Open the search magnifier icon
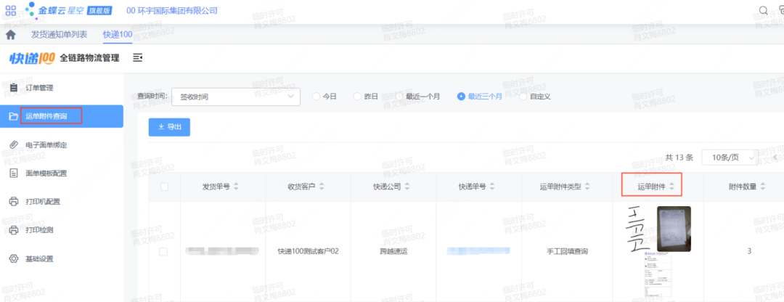The width and height of the screenshot is (784, 302). (x=764, y=10)
